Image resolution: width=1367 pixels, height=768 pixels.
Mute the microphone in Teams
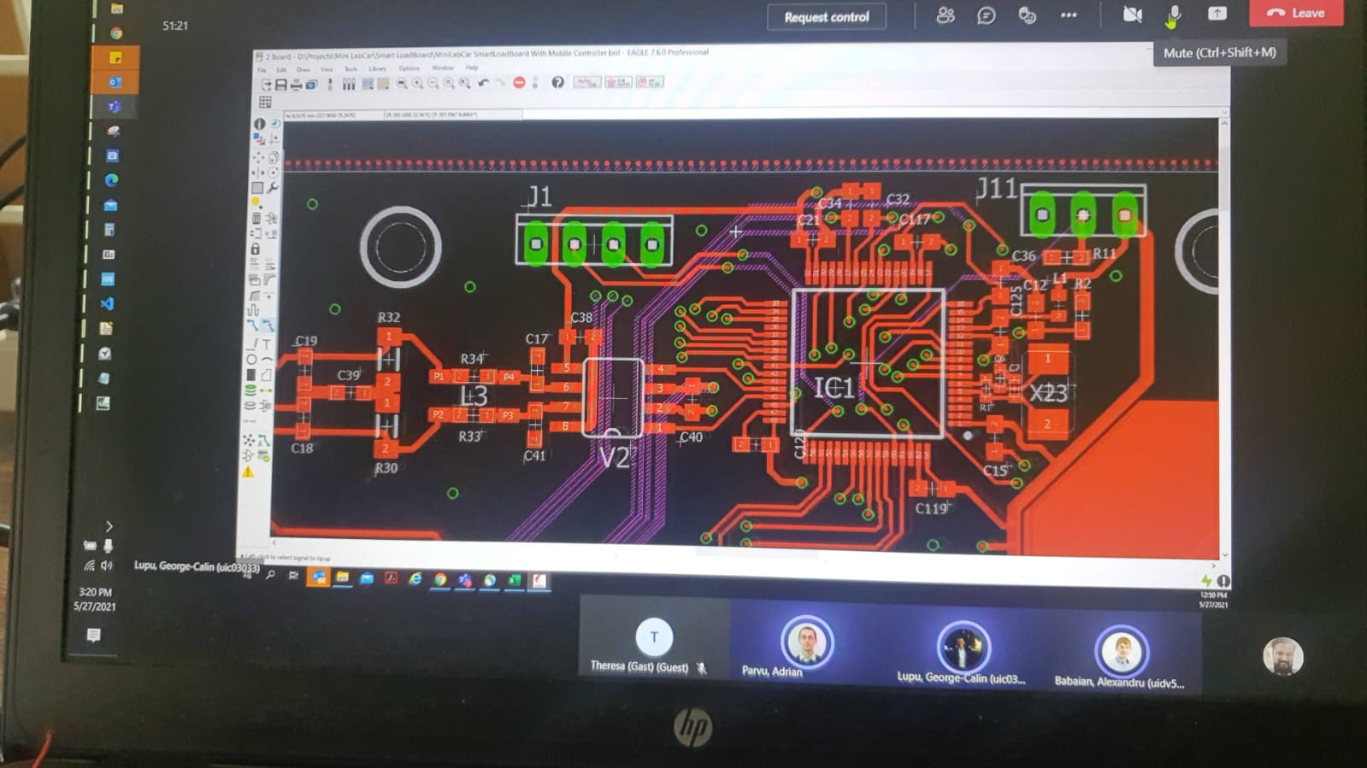point(1175,14)
